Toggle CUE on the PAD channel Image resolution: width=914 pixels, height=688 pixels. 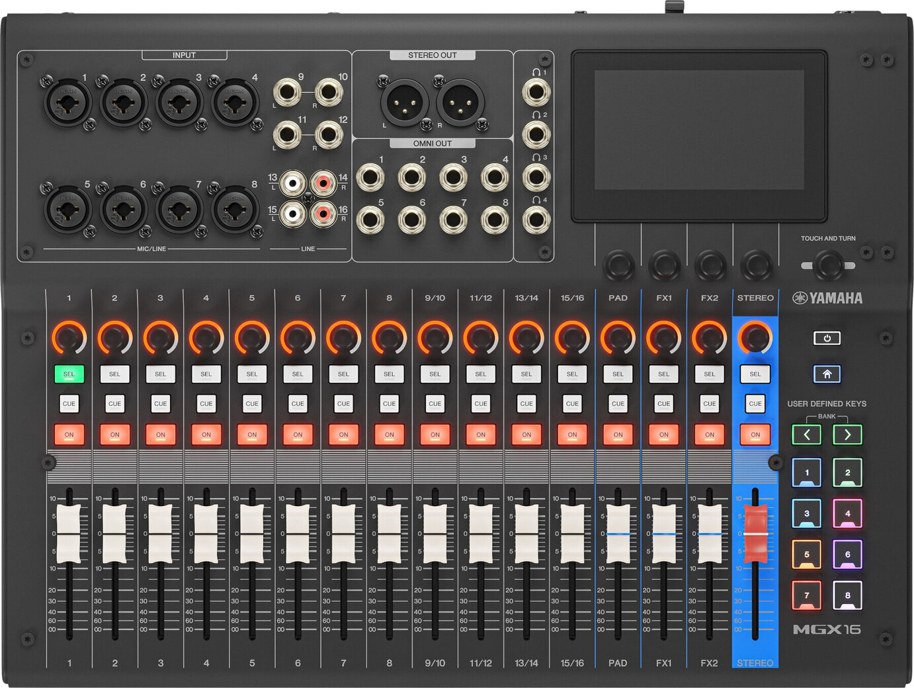pos(618,404)
